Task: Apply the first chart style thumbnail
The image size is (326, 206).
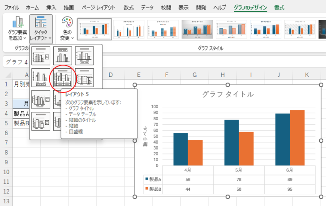Action: pyautogui.click(x=94, y=29)
